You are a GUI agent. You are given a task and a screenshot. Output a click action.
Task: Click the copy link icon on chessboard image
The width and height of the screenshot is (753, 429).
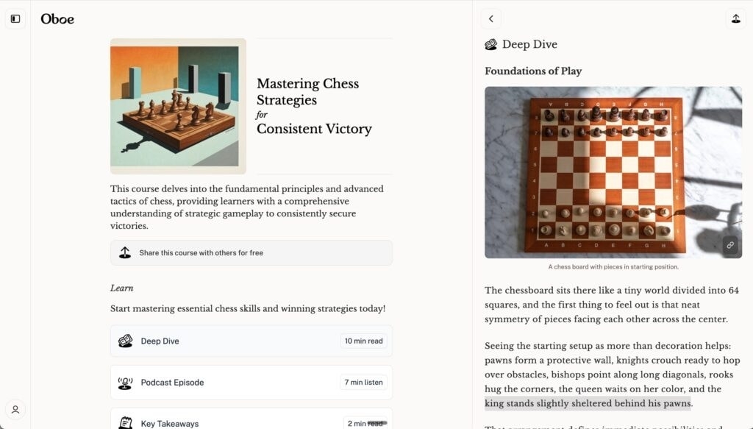click(729, 245)
